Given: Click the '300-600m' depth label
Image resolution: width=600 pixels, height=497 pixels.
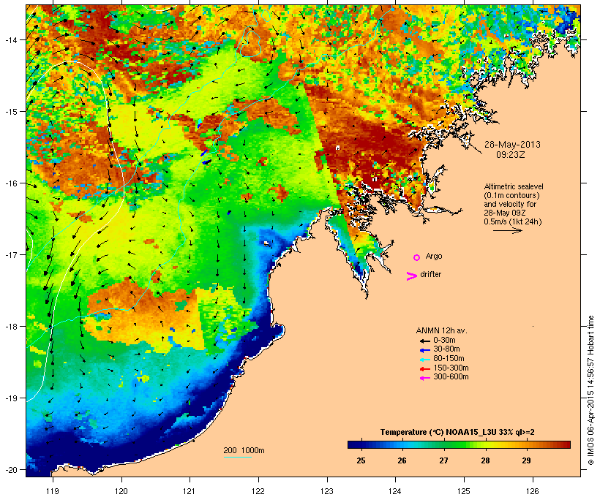Looking at the screenshot, I should tap(451, 377).
